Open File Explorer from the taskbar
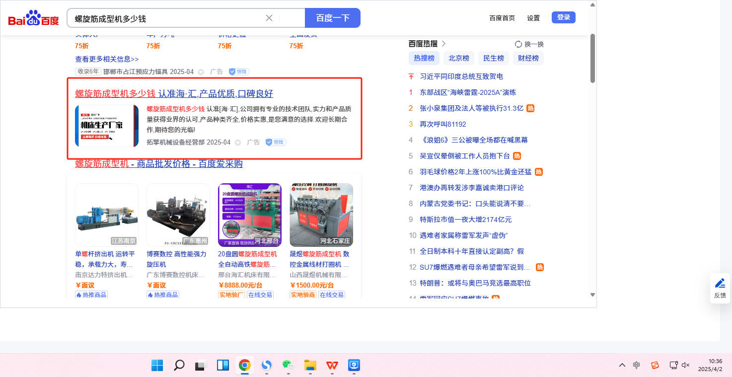 coord(310,366)
